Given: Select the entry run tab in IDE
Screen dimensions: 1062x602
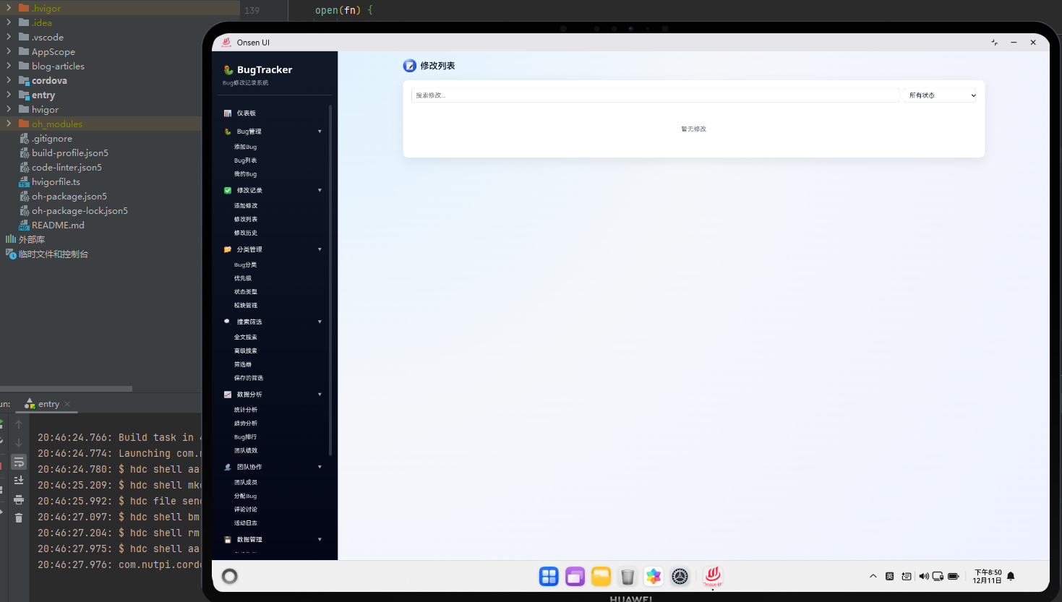Looking at the screenshot, I should [48, 404].
